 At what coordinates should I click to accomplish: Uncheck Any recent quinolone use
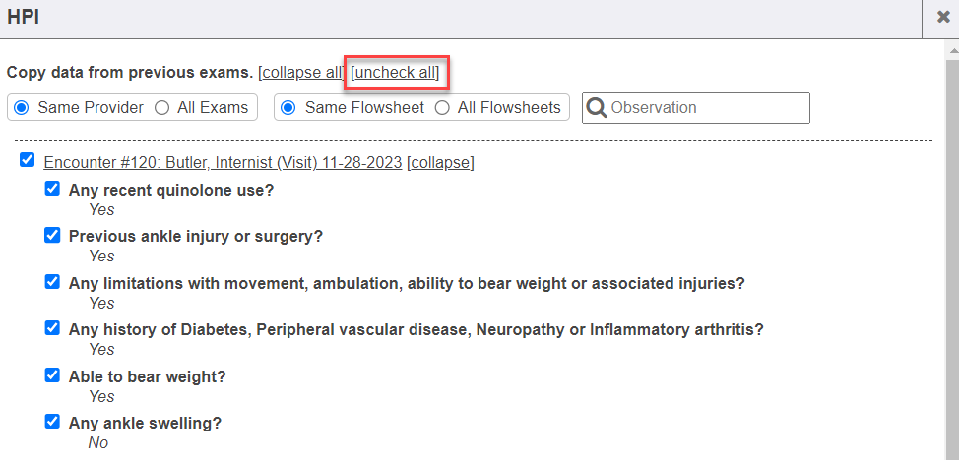click(x=52, y=189)
